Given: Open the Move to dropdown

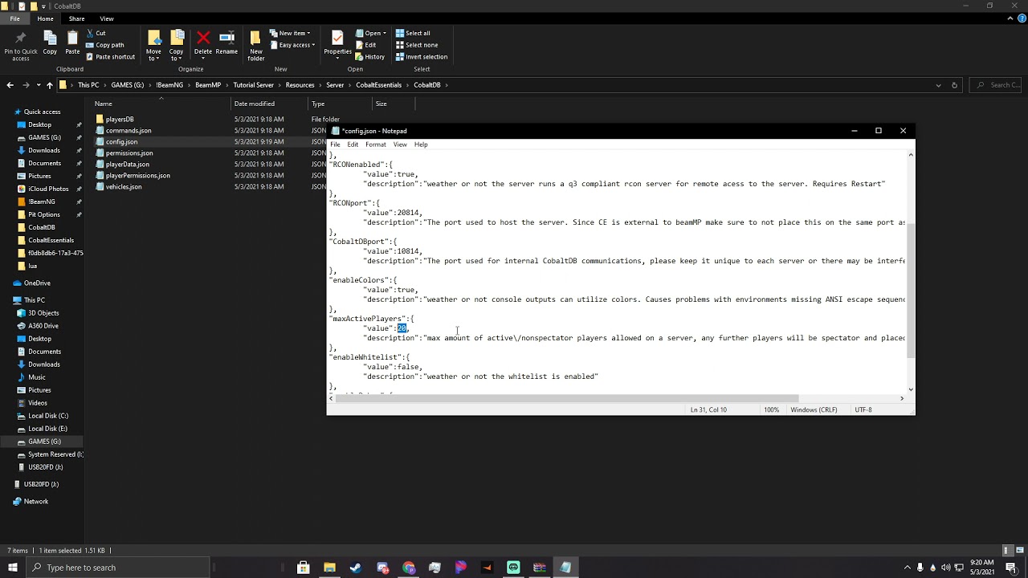Looking at the screenshot, I should coord(153,45).
